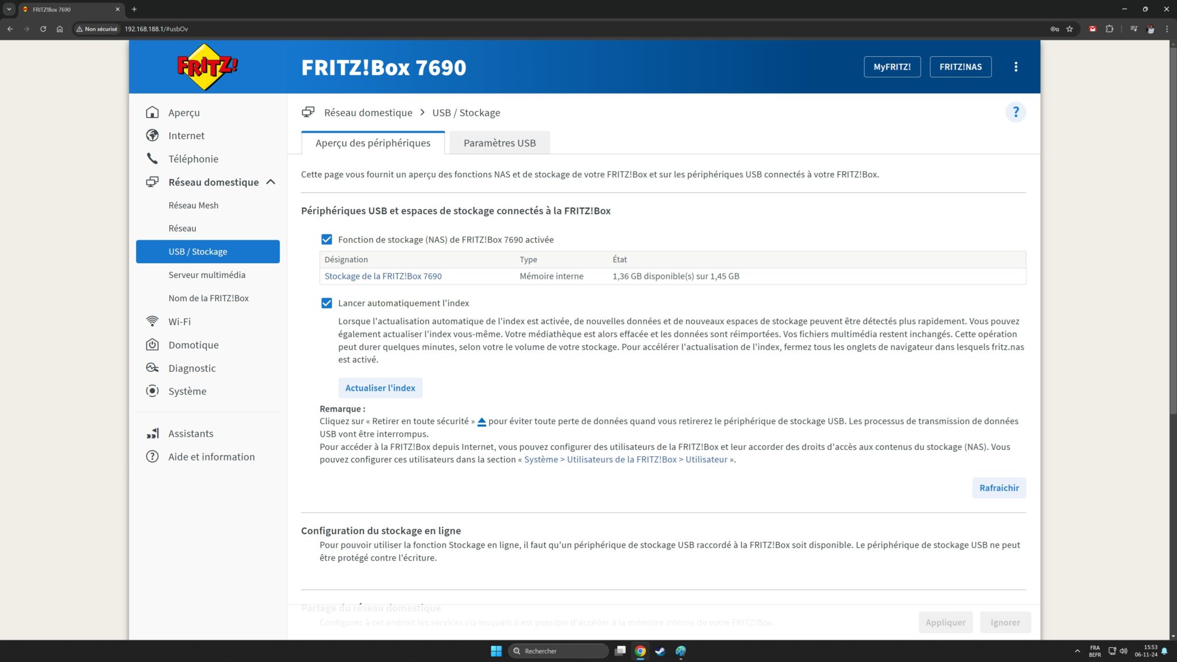Select USB / Stockage in the sidebar

(x=208, y=251)
